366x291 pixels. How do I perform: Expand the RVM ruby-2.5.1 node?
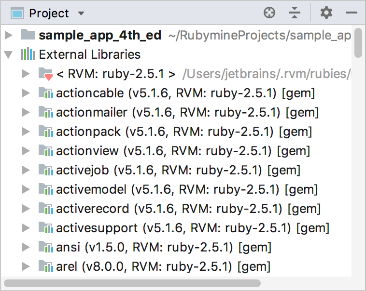[26, 74]
